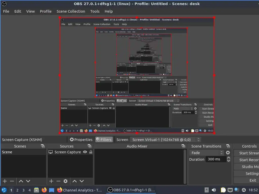The width and height of the screenshot is (259, 194).
Task: Launch Firefox from taskbar
Action: (44, 190)
